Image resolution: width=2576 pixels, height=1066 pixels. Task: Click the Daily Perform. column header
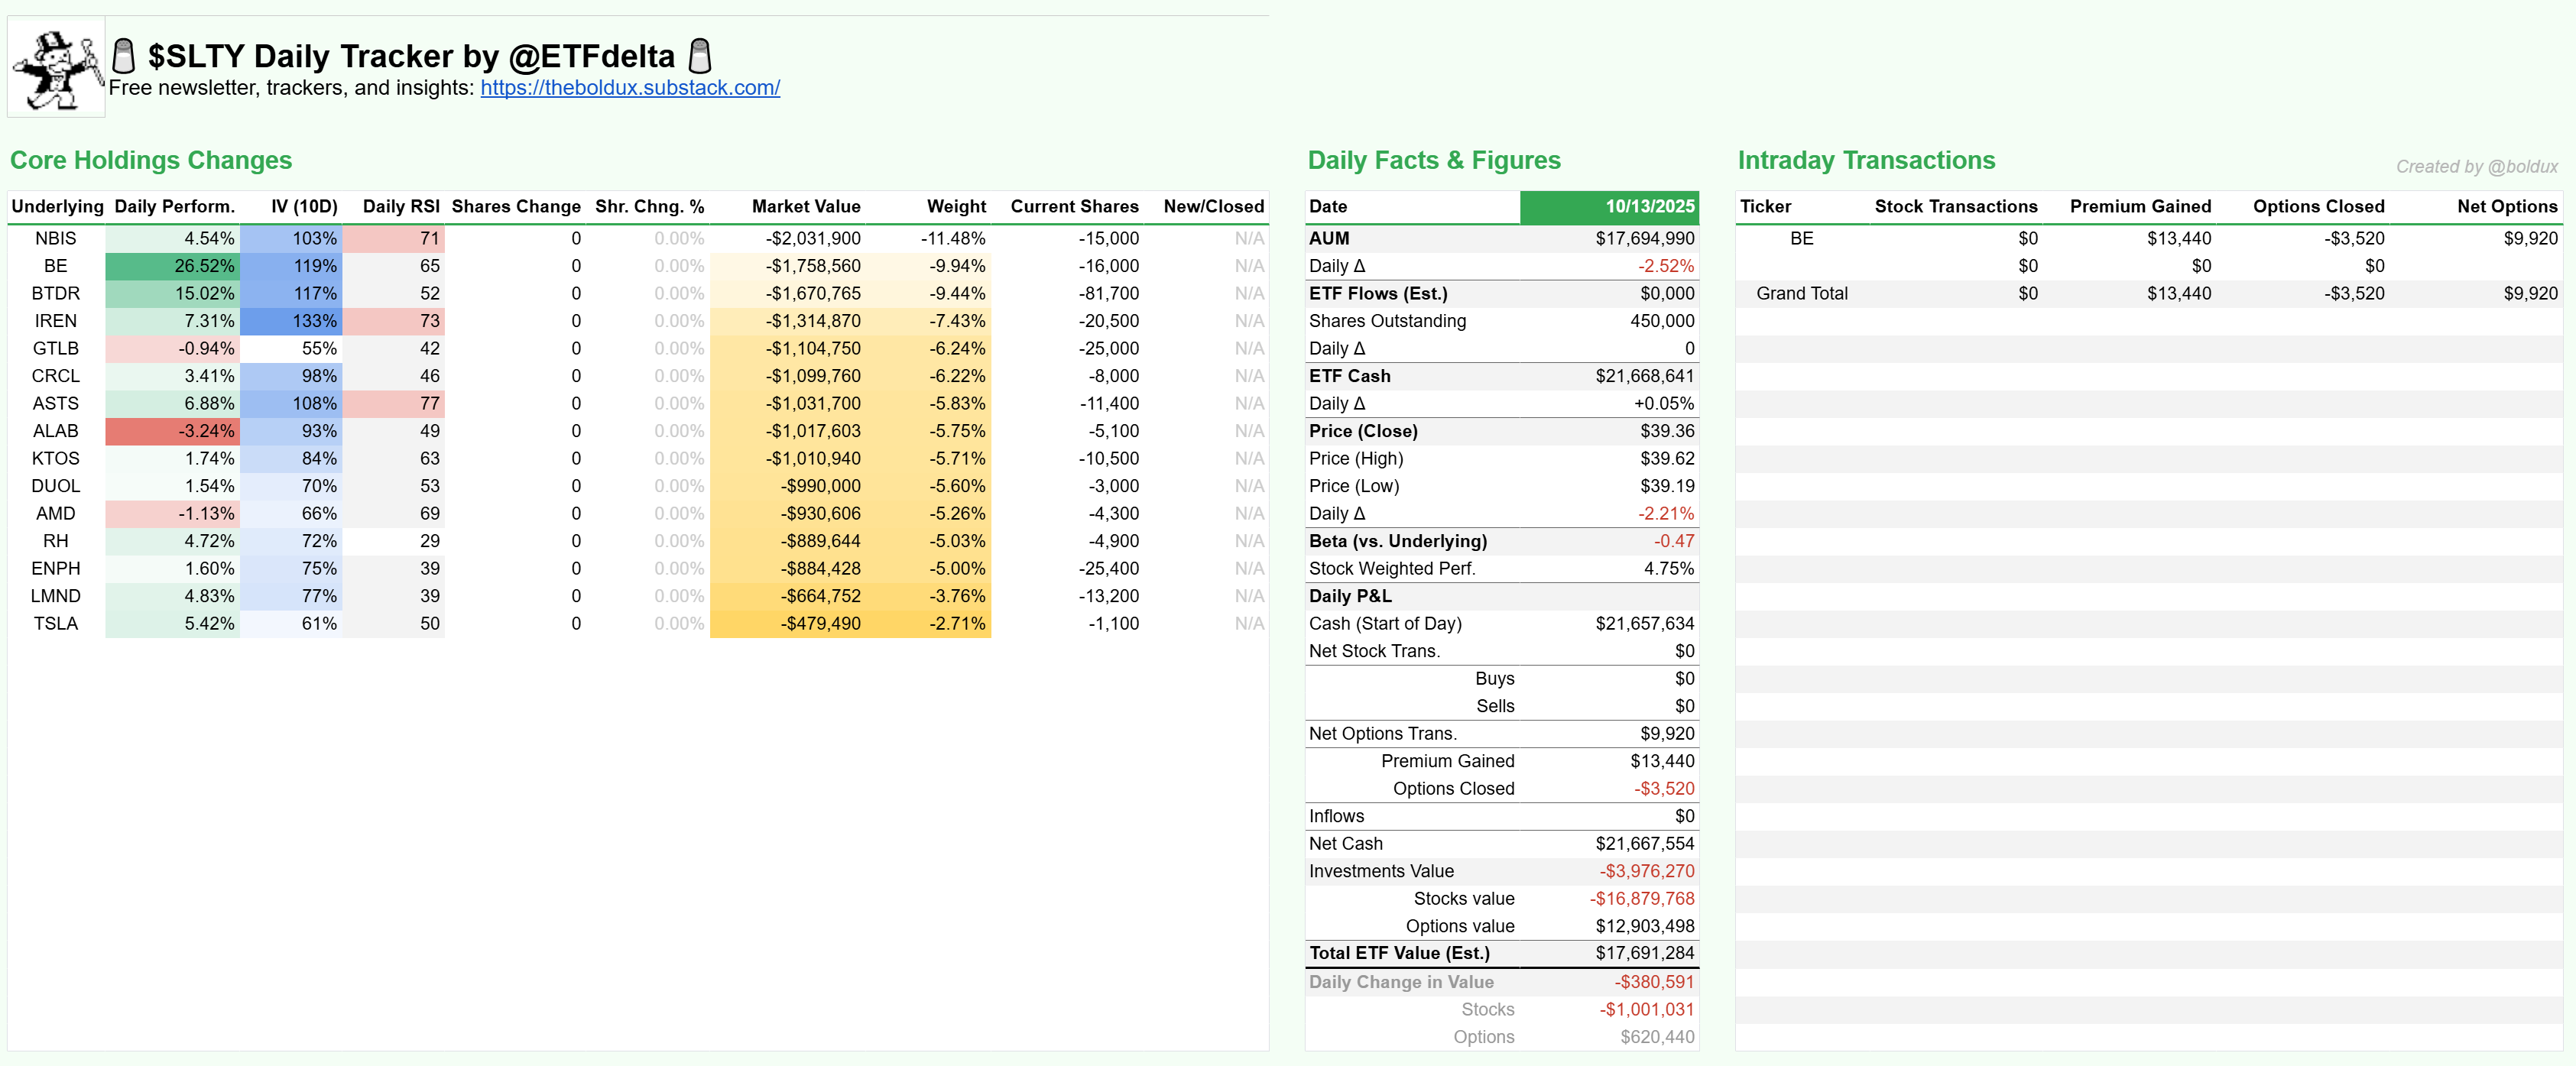click(174, 207)
